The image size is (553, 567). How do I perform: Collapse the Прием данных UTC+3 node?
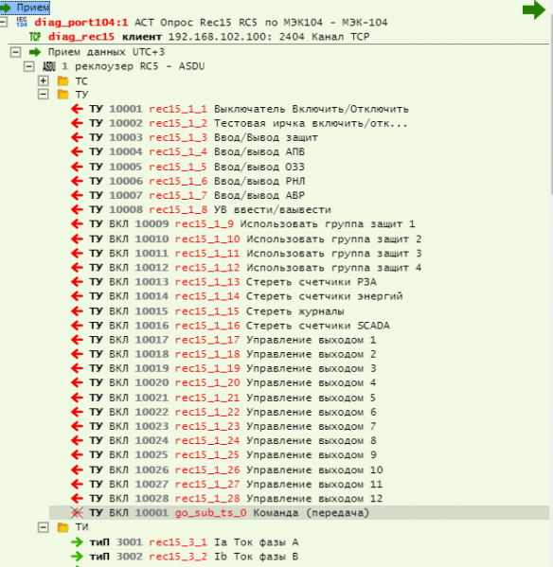click(x=15, y=52)
